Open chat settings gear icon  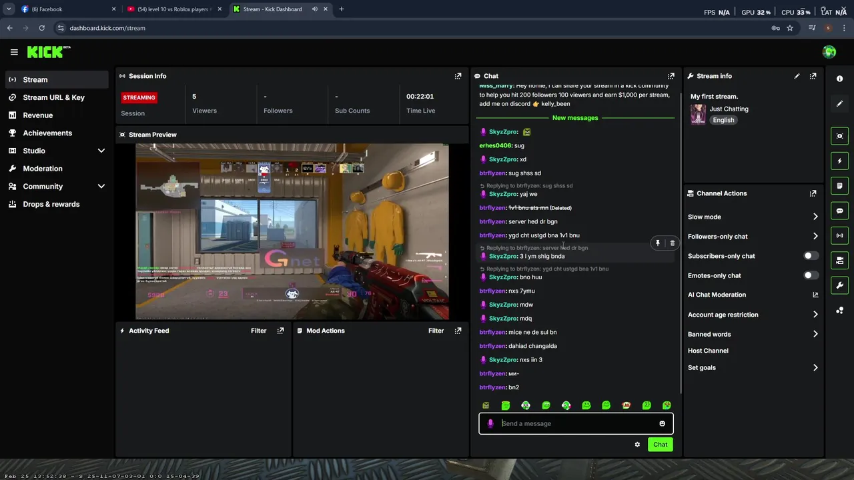click(637, 445)
